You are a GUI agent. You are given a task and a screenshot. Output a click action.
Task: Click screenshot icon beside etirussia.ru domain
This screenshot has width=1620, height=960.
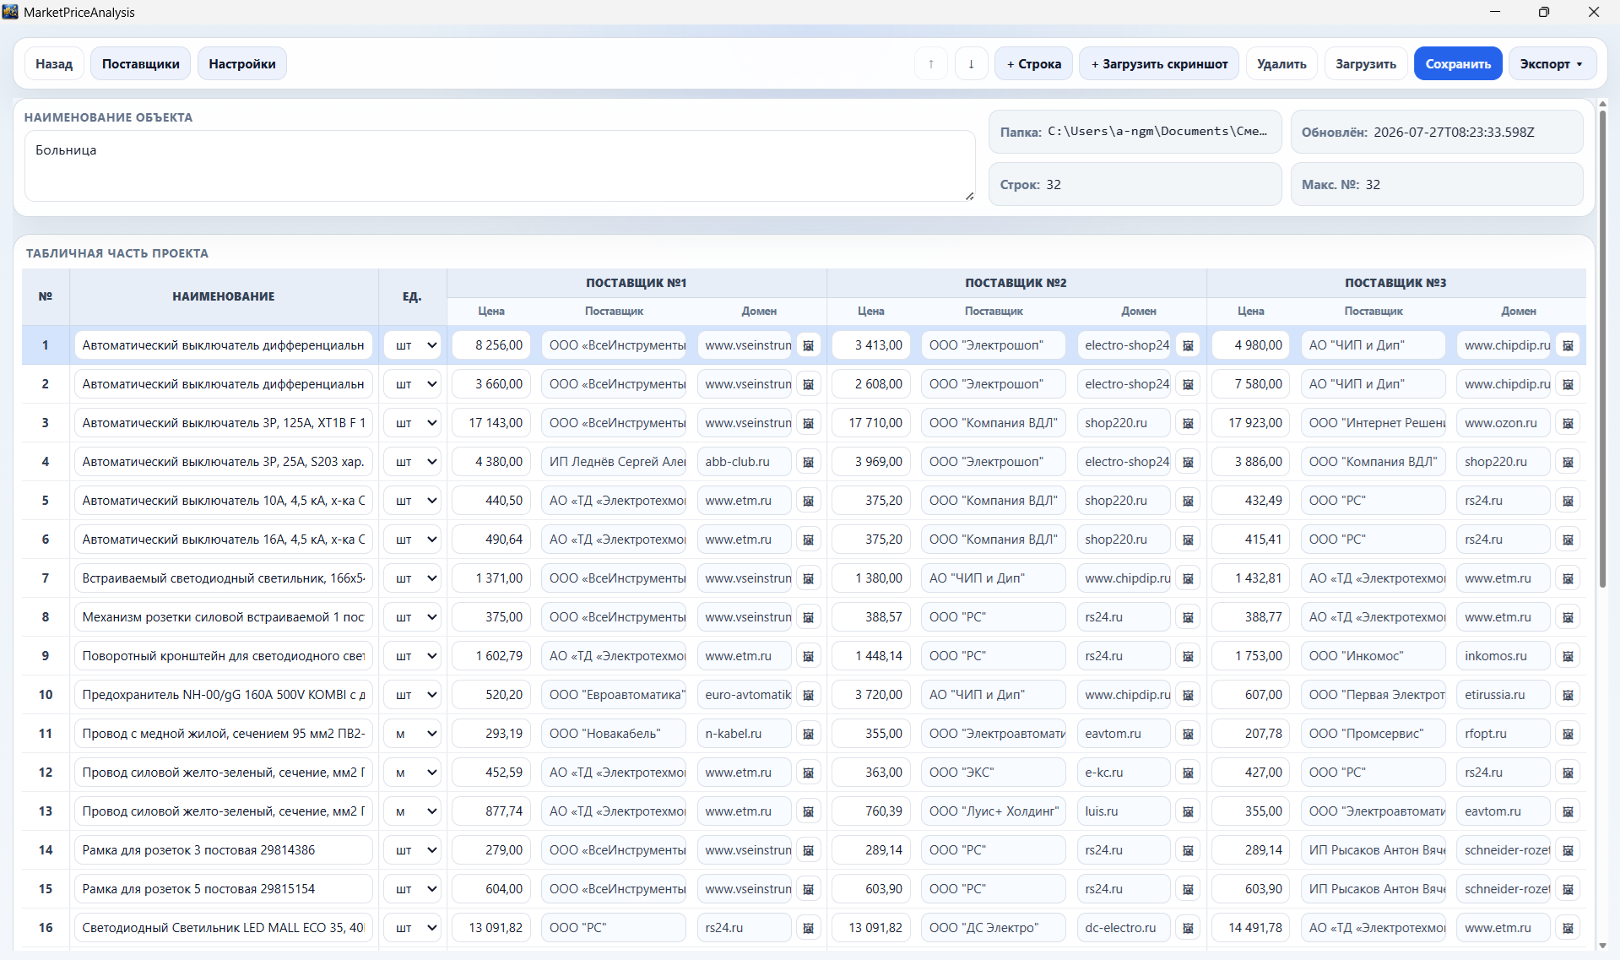pyautogui.click(x=1568, y=695)
